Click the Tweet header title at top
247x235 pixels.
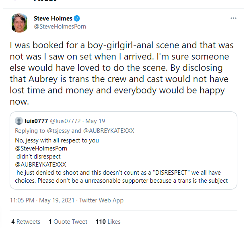44,1
